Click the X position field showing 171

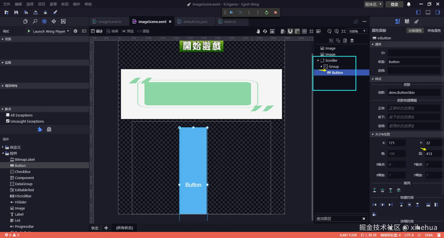[x=396, y=143]
